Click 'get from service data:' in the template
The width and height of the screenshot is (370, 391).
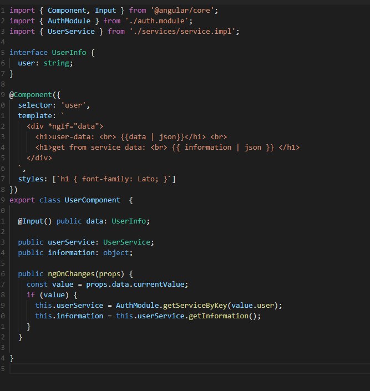[99, 148]
